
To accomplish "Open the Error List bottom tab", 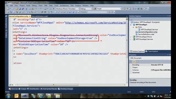I will point(13,89).
